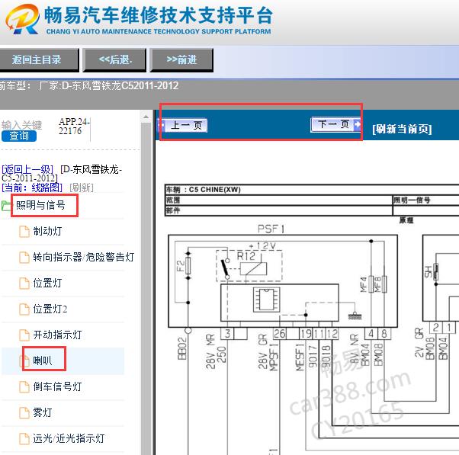Open the previous page with 上一页
This screenshot has width=459, height=455.
[183, 126]
